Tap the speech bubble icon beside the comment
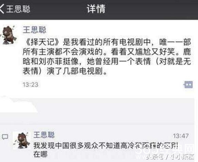This screenshot has width=198, height=162. (x=5, y=137)
